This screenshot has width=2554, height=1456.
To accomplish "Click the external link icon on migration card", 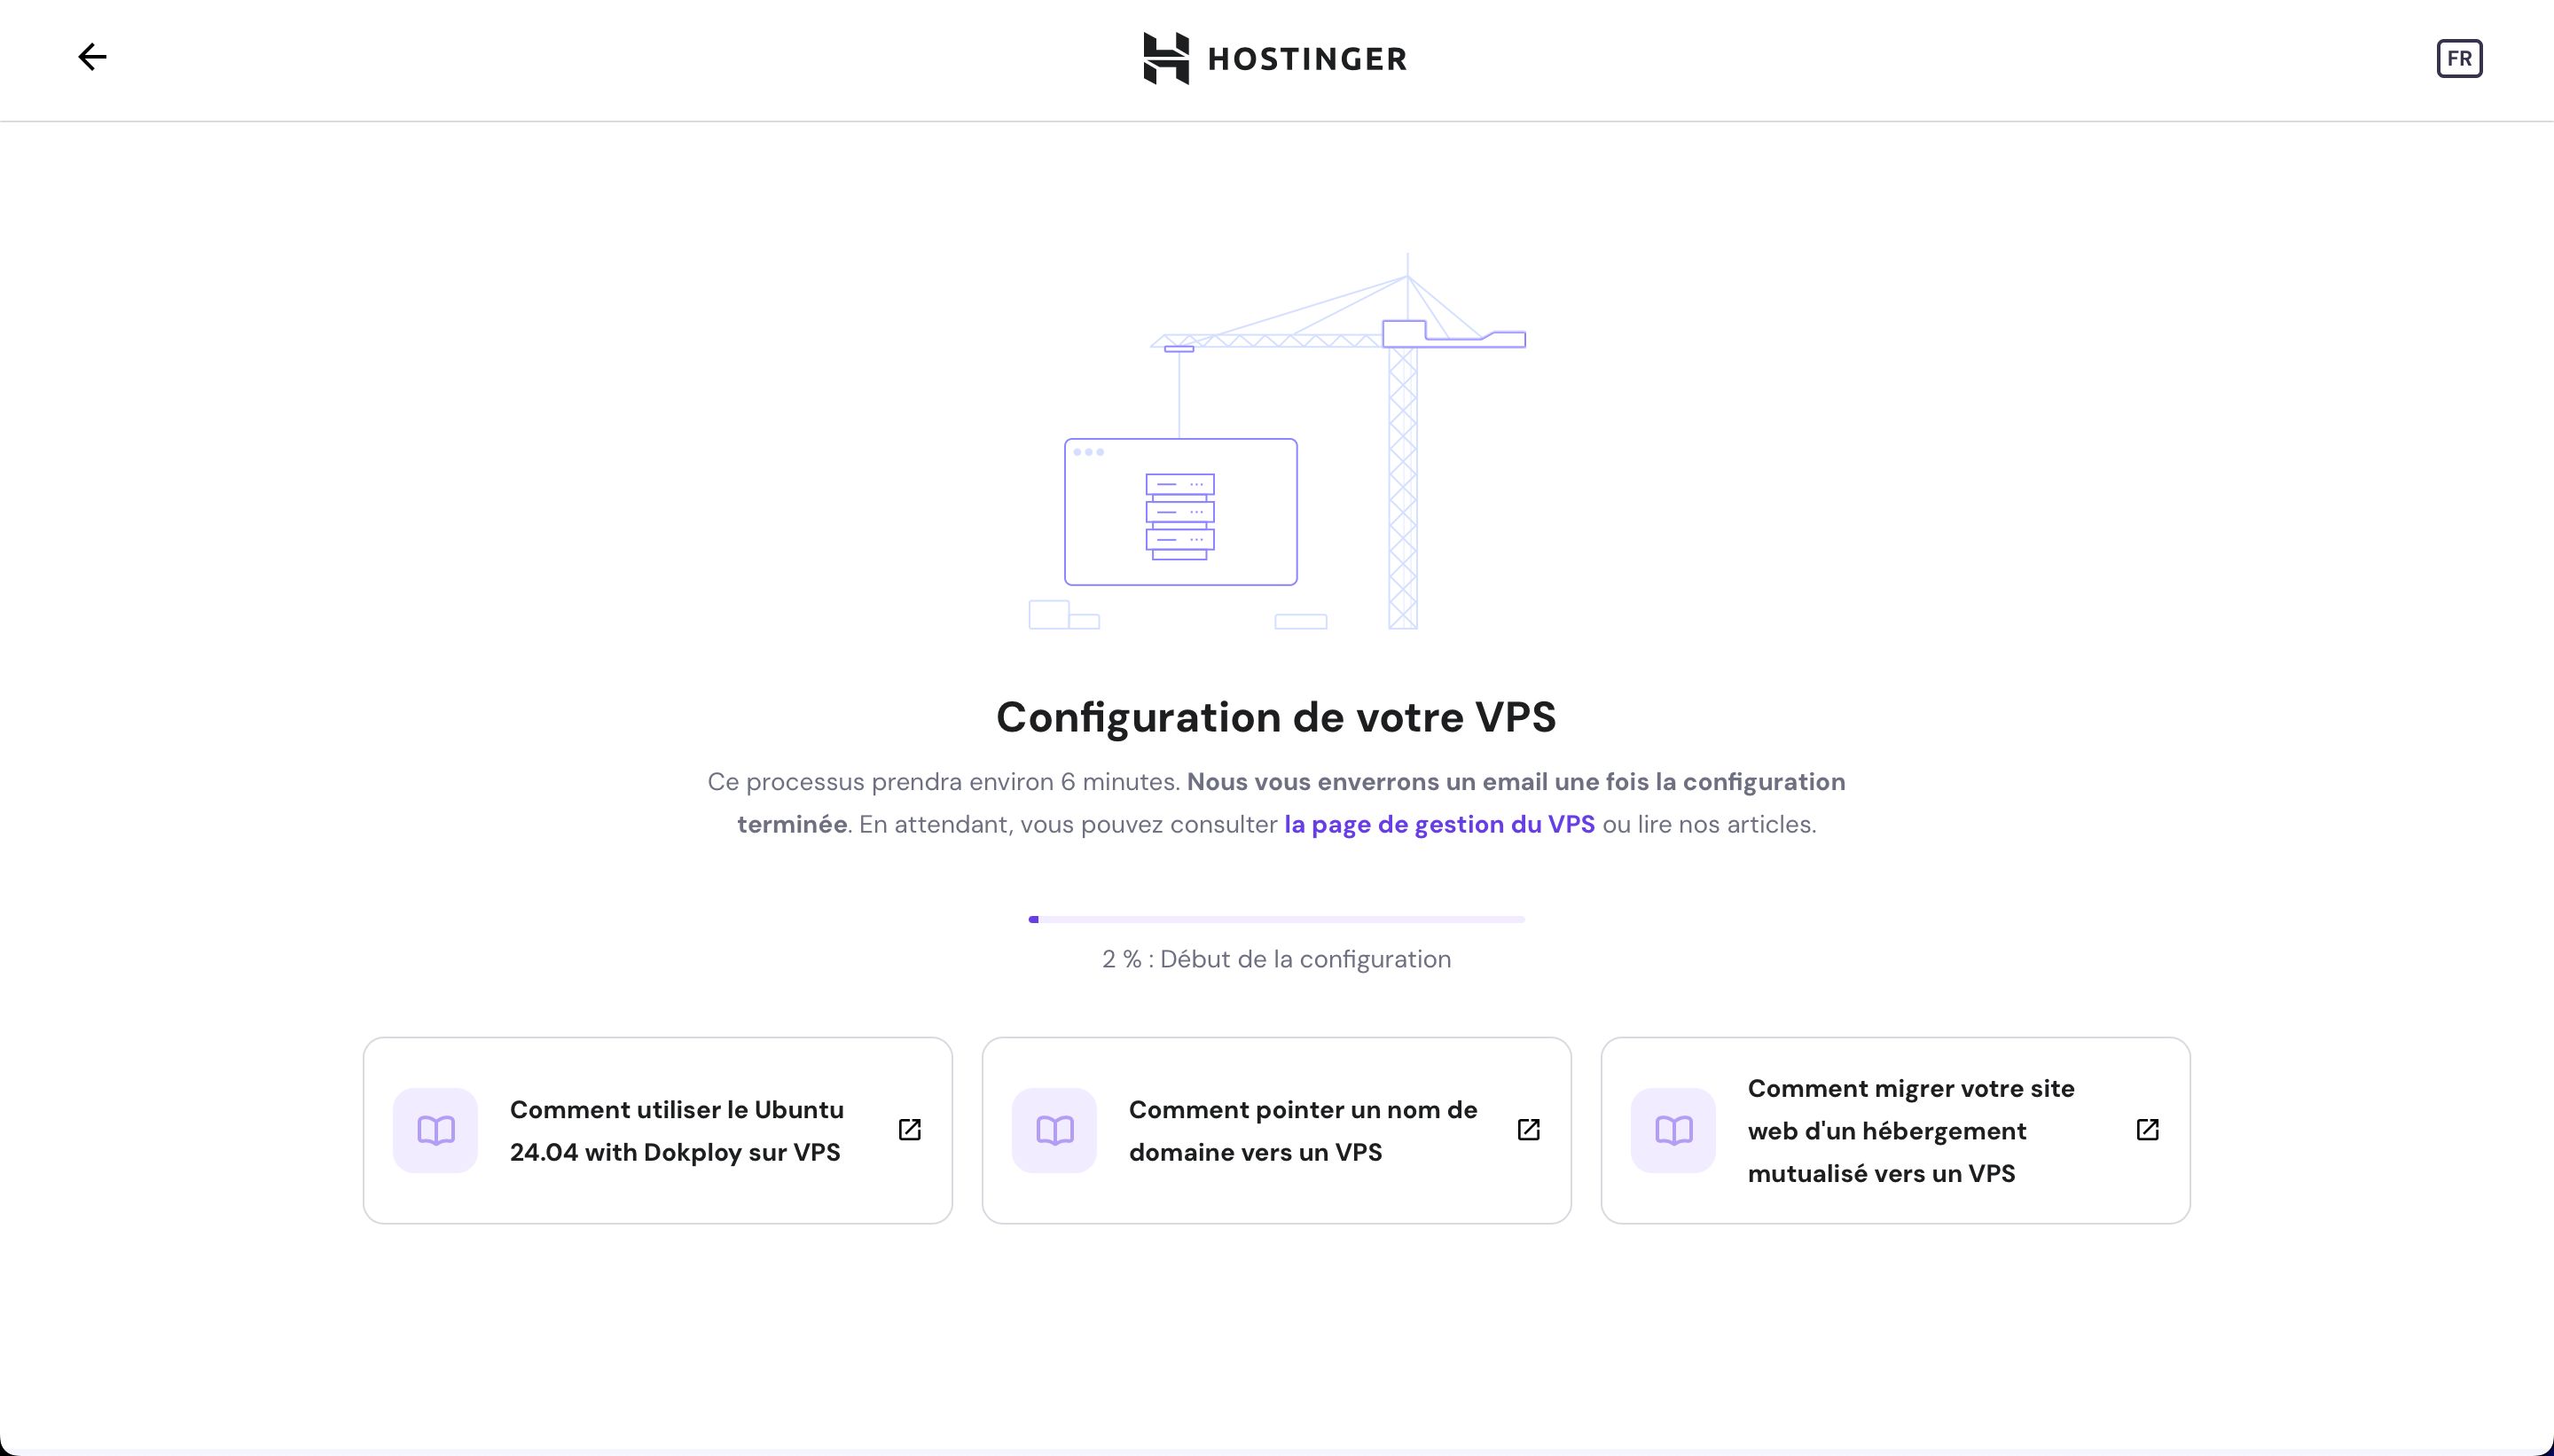I will pos(2147,1130).
